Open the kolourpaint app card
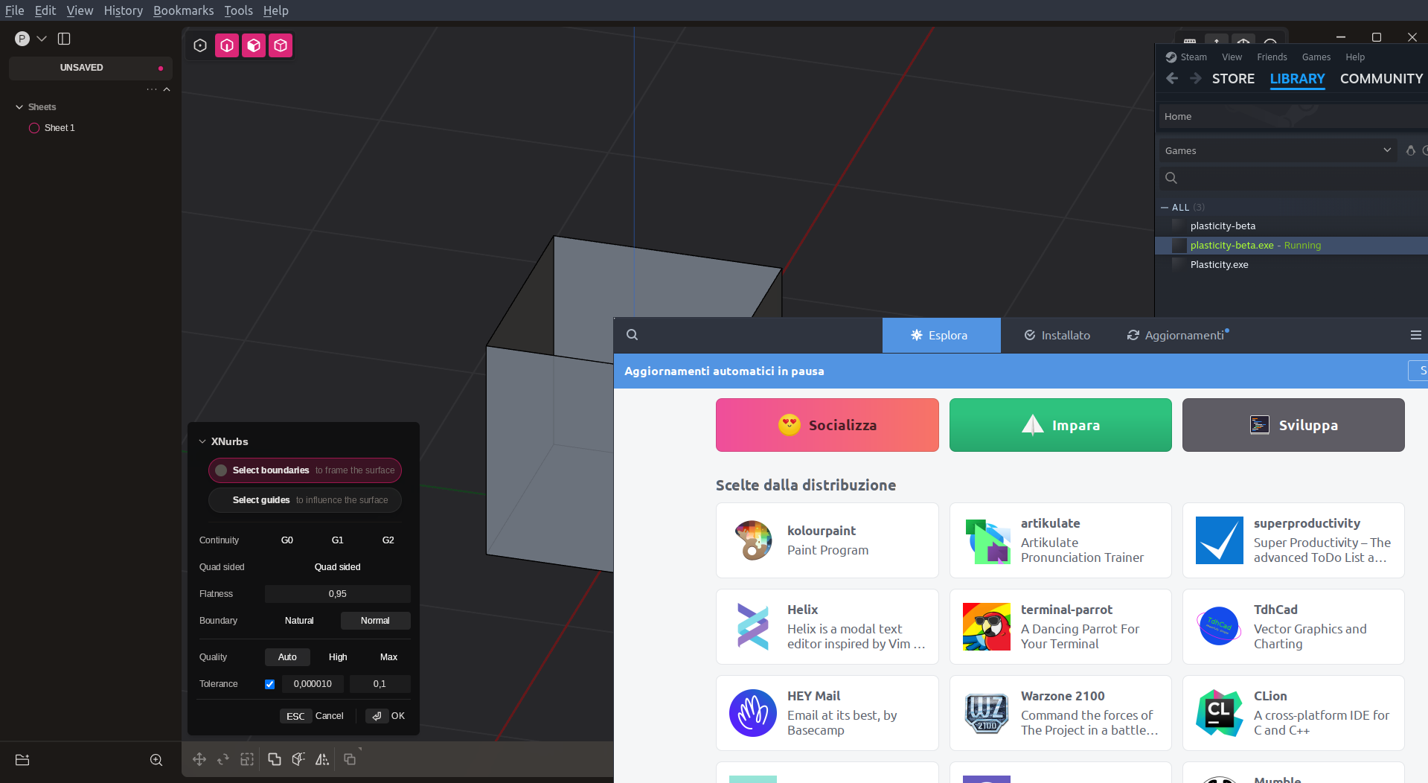The height and width of the screenshot is (783, 1428). point(827,540)
